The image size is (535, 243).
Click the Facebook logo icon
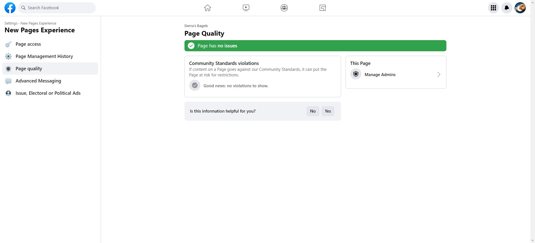[x=10, y=8]
